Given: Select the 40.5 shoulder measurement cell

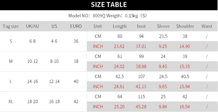Looking at the screenshot, I should (185, 77).
